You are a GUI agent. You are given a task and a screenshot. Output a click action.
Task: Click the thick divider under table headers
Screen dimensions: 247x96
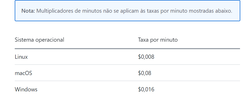pos(127,49)
